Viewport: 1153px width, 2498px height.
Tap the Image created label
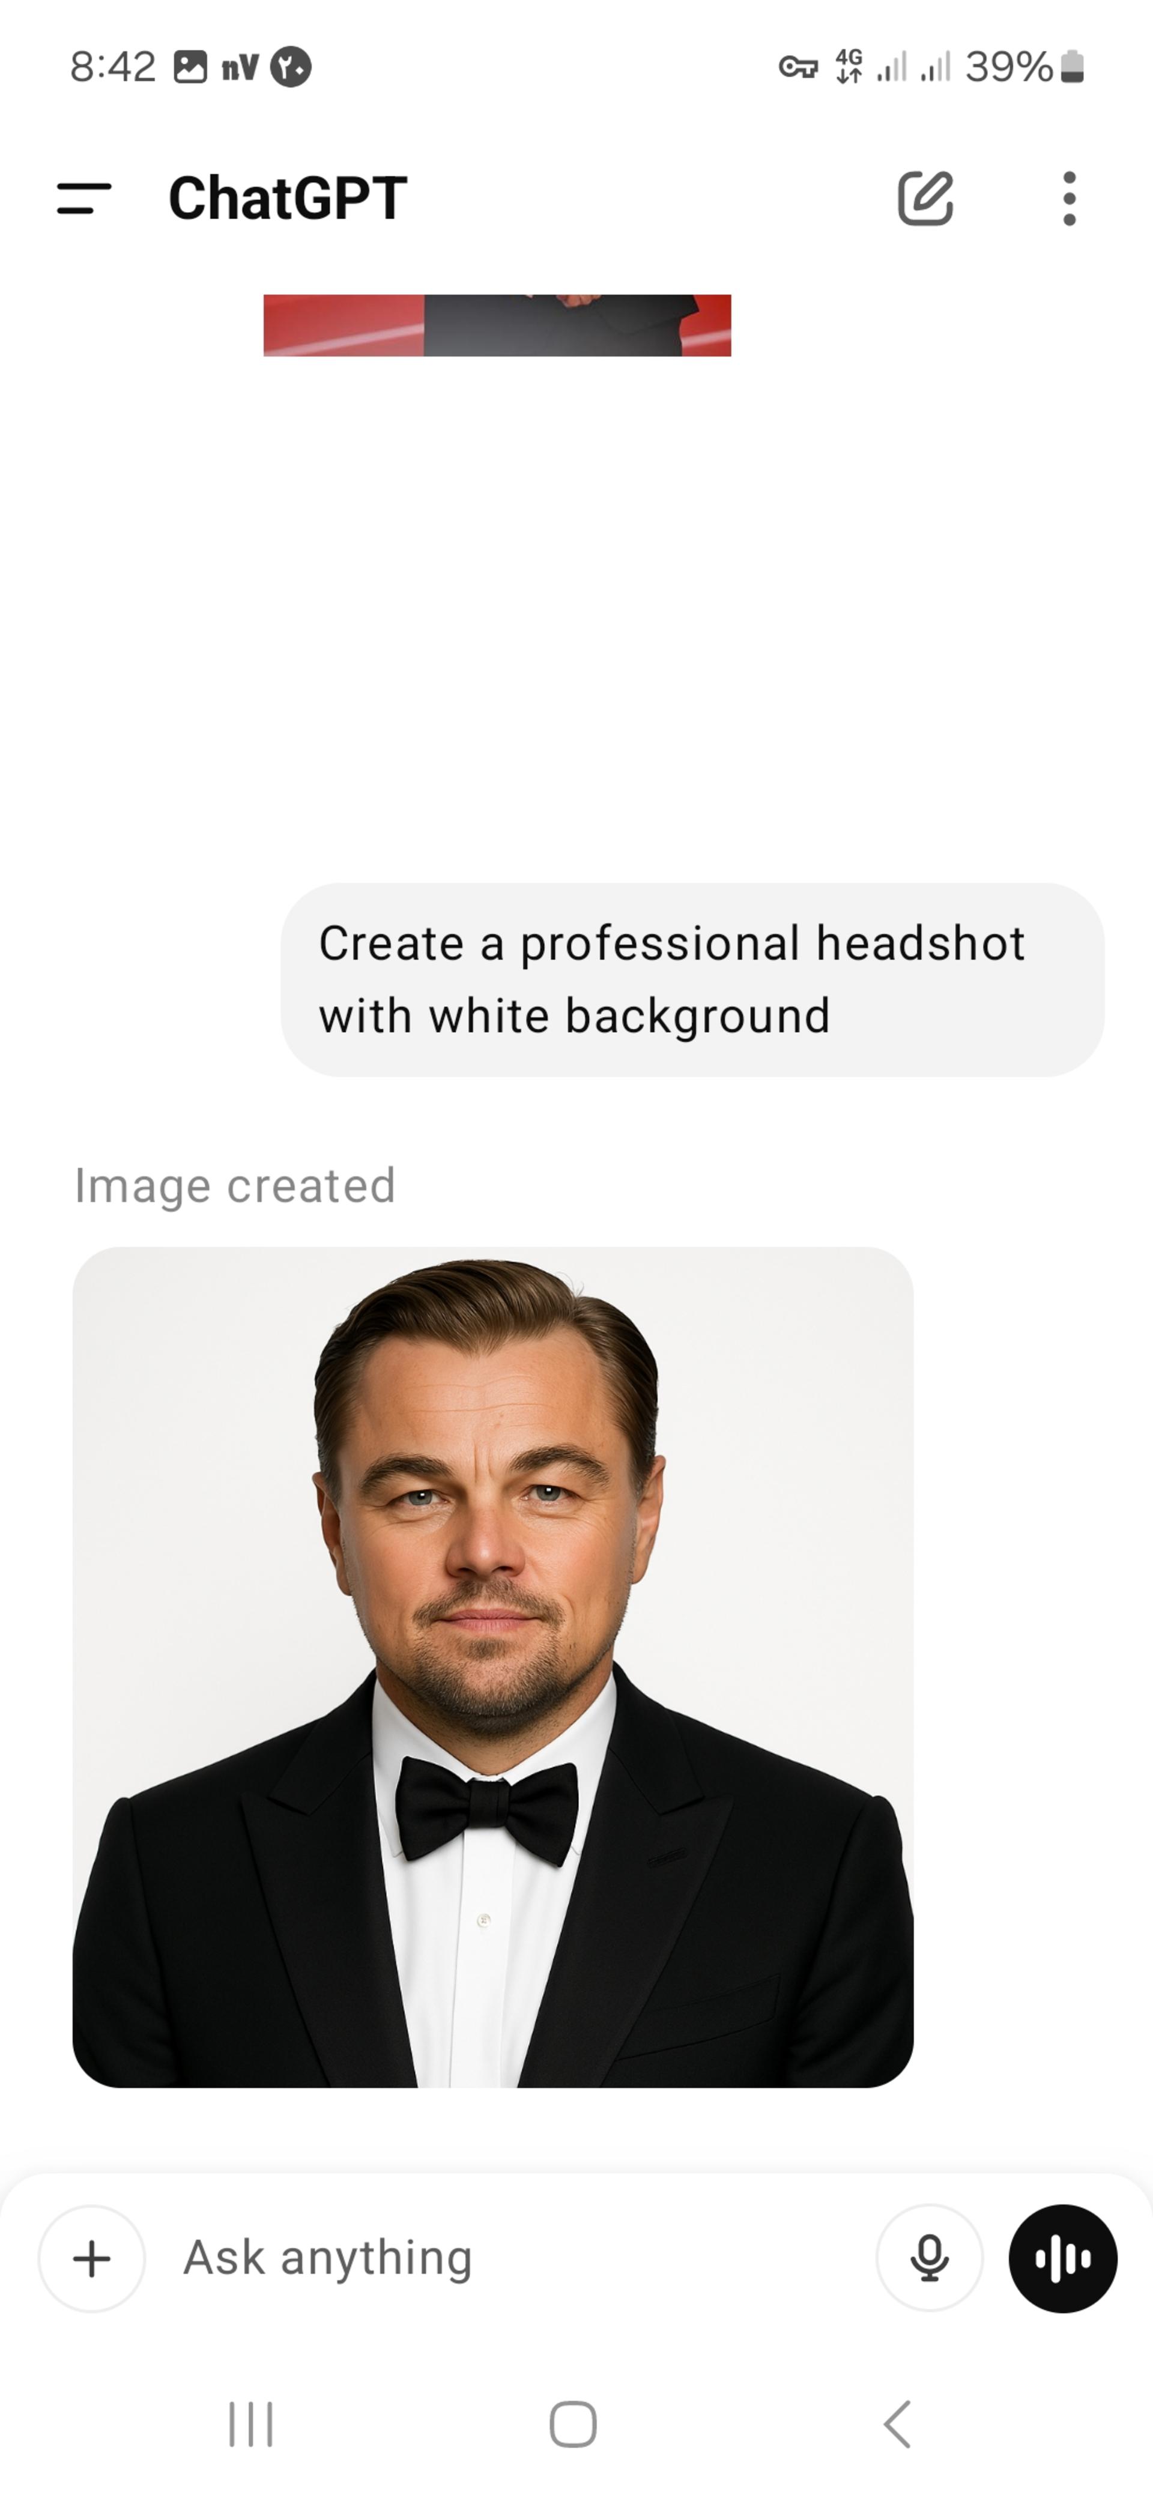coord(235,1185)
